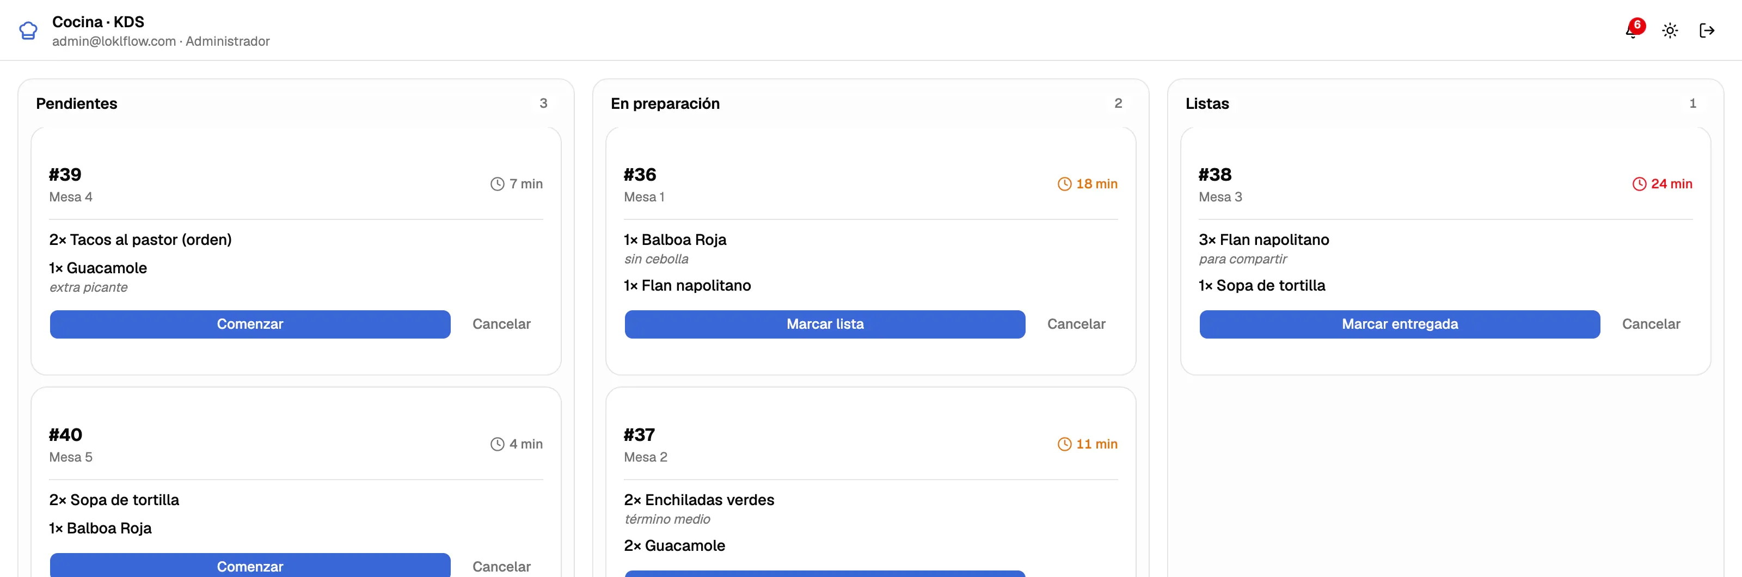The height and width of the screenshot is (577, 1742).
Task: Click the logout icon in header
Action: coord(1707,30)
